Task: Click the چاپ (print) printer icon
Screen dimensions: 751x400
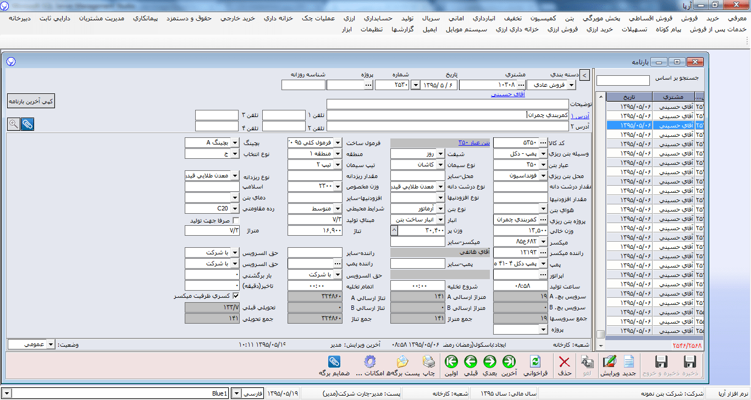Action: point(429,362)
